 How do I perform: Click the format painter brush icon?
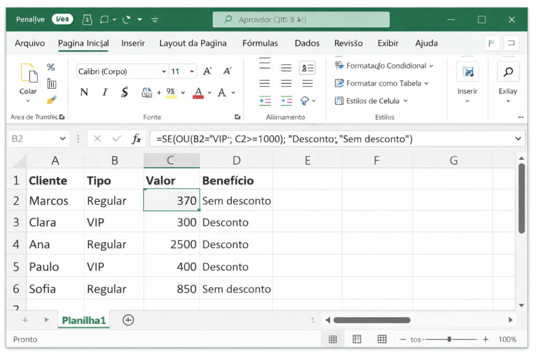pyautogui.click(x=51, y=100)
